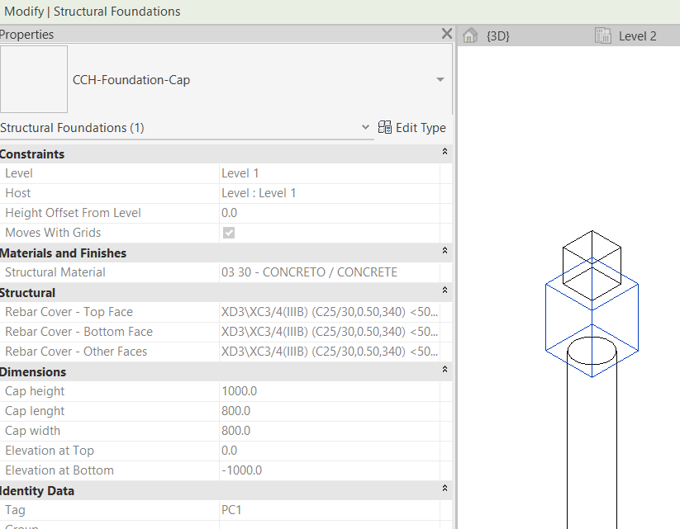Collapse the Materials and Finishes section
Screen dimensions: 680x529
click(x=444, y=252)
